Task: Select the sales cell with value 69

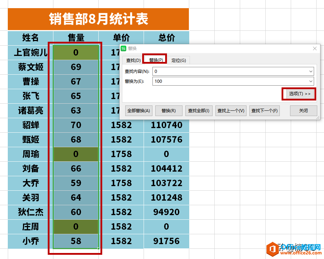Action: coord(76,67)
